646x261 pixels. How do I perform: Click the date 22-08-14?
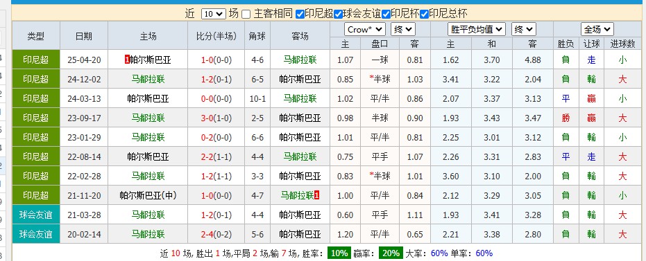pos(84,157)
